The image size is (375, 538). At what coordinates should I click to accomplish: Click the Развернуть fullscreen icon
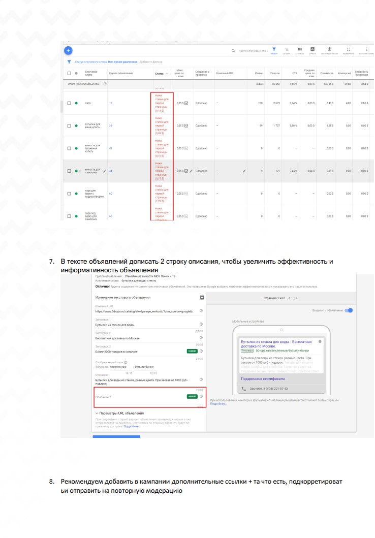pyautogui.click(x=349, y=49)
